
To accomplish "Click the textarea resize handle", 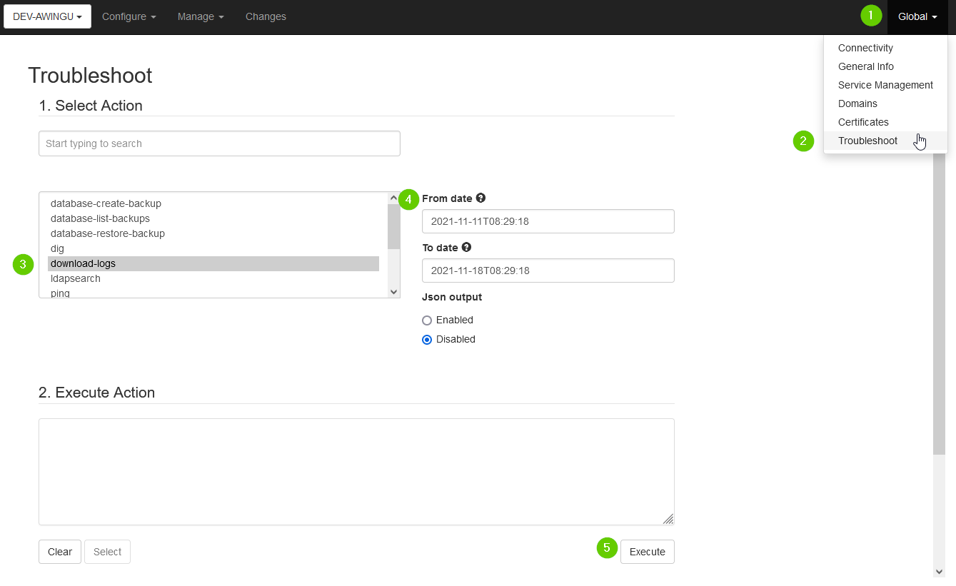I will click(x=668, y=519).
